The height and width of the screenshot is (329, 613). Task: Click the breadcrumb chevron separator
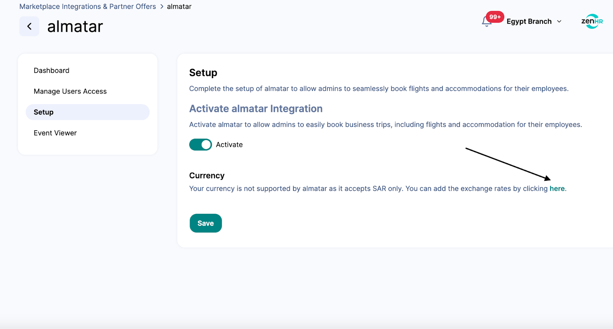(162, 7)
